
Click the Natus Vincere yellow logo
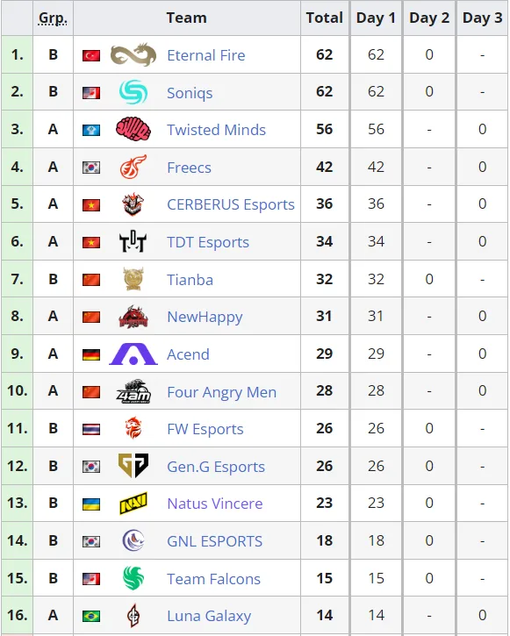133,503
